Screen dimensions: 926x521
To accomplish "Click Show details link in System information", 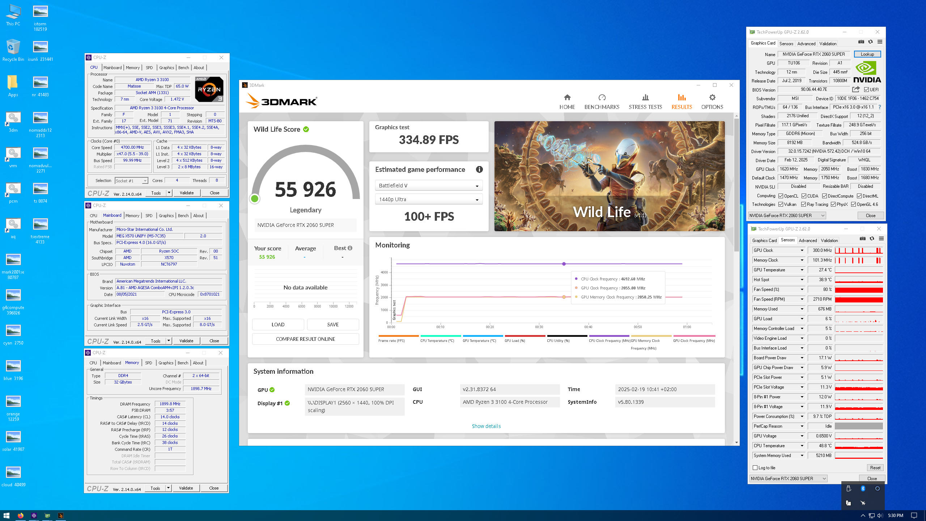I will [x=486, y=426].
